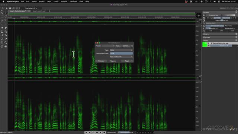
Task: Open the Help menu
Action: click(87, 1)
